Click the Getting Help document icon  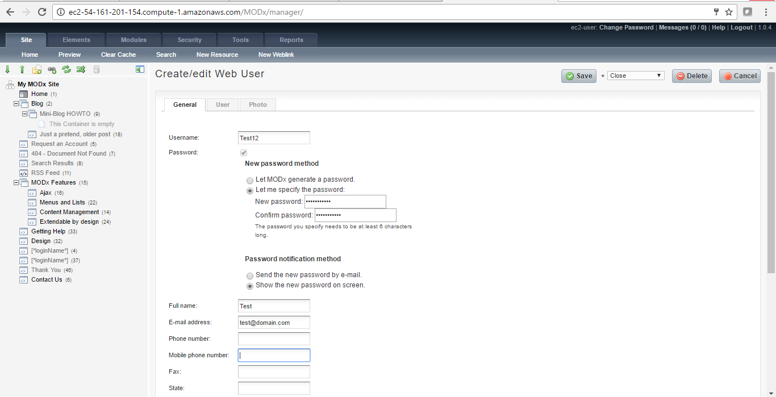click(23, 231)
